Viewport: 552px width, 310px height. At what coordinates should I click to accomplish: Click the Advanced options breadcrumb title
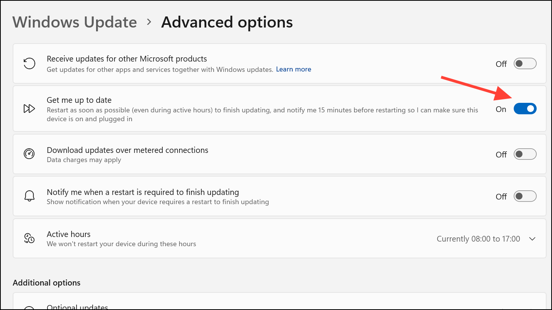tap(227, 22)
